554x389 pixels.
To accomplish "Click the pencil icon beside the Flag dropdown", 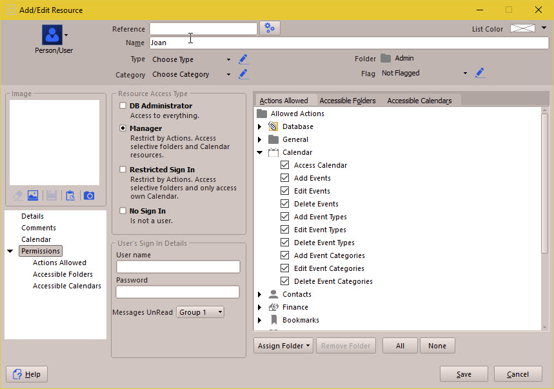I will (480, 73).
